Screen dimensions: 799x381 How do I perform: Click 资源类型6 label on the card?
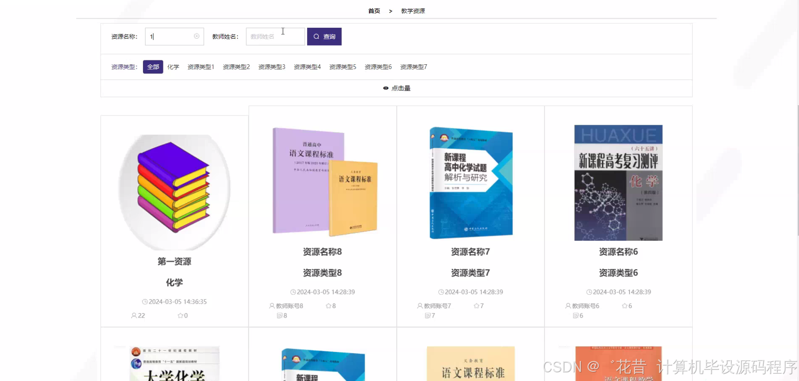tap(618, 273)
